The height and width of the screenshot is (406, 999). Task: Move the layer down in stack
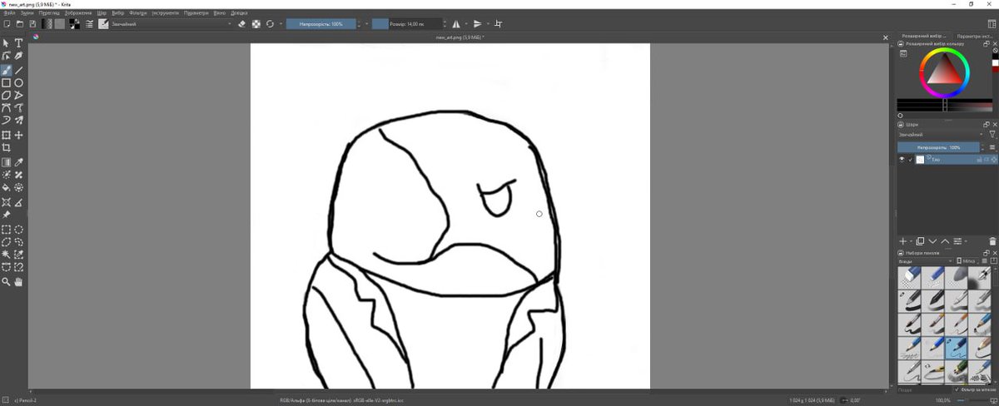pyautogui.click(x=932, y=241)
